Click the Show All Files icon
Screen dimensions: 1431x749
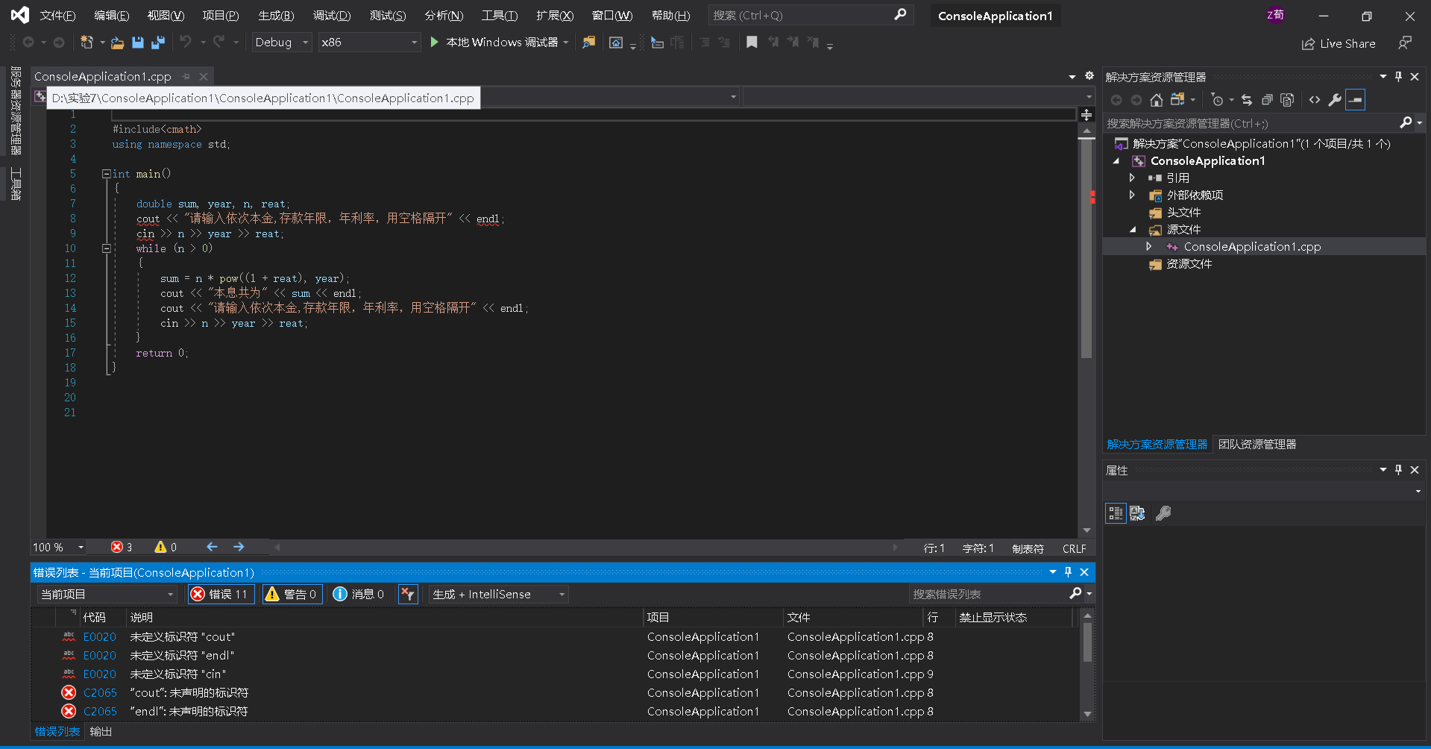point(1287,100)
